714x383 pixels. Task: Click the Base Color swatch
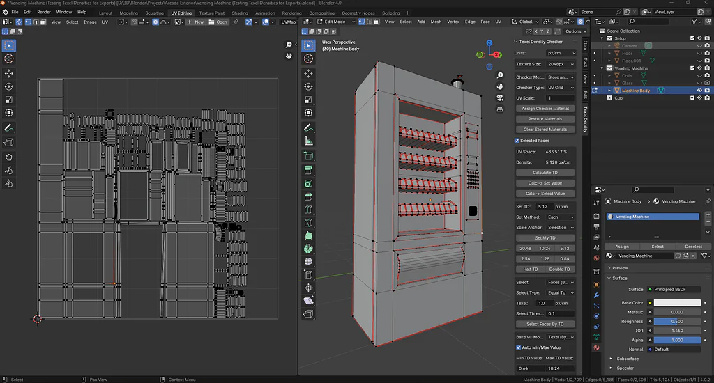pyautogui.click(x=677, y=303)
